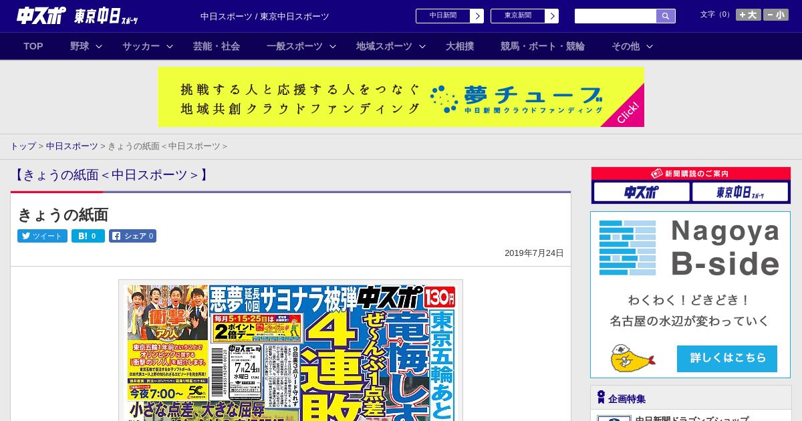The width and height of the screenshot is (802, 421).
Task: Expand the サッカー dropdown chevron
Action: (170, 46)
